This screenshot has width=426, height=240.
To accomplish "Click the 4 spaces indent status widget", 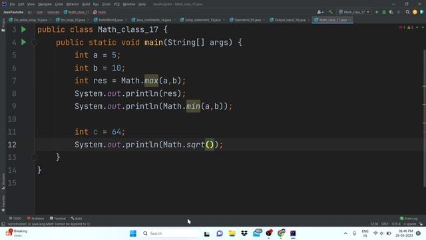I will (410, 224).
